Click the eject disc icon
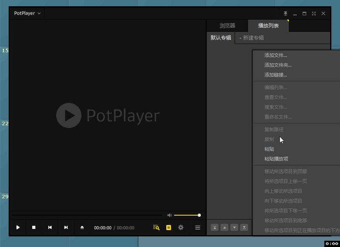Image resolution: width=340 pixels, height=247 pixels. pos(81,227)
